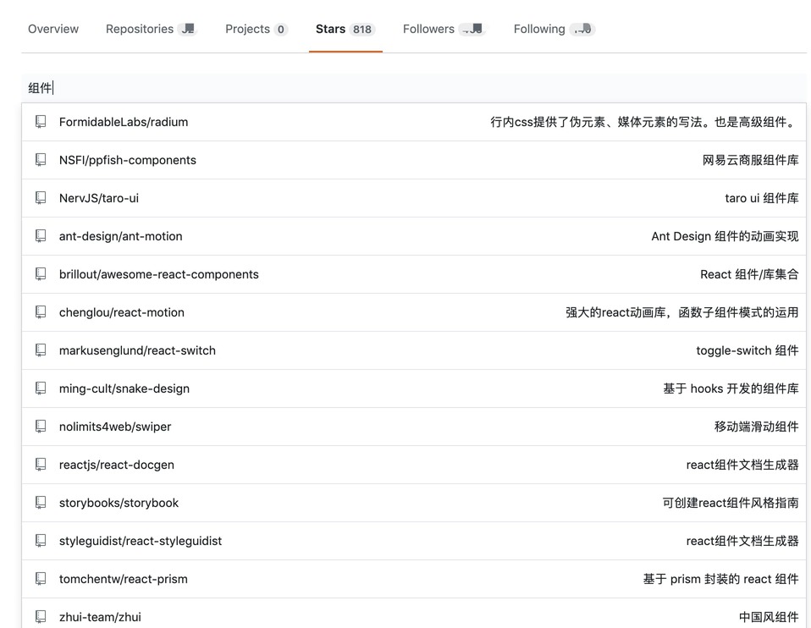Click the repo icon beside nolimits4web/swiper
The width and height of the screenshot is (811, 628).
[41, 427]
